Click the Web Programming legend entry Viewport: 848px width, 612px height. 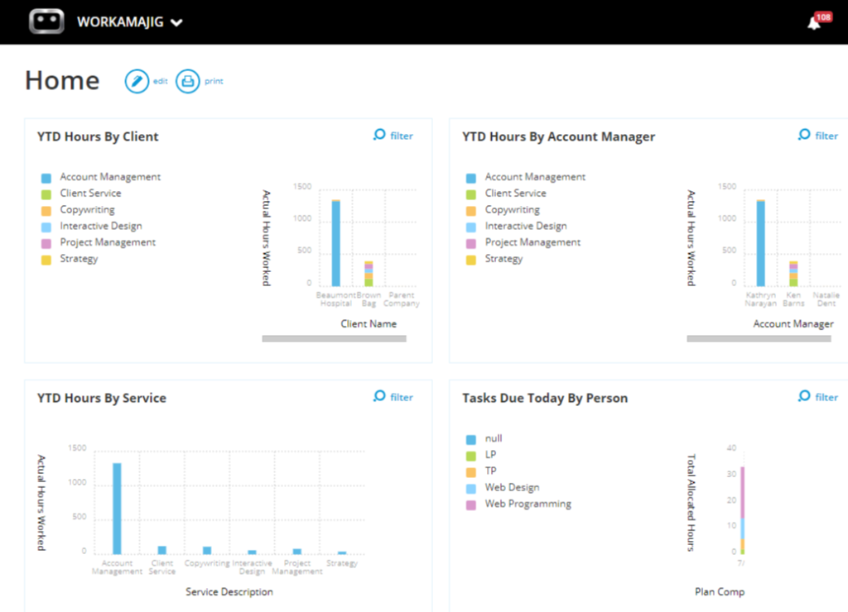pyautogui.click(x=528, y=504)
